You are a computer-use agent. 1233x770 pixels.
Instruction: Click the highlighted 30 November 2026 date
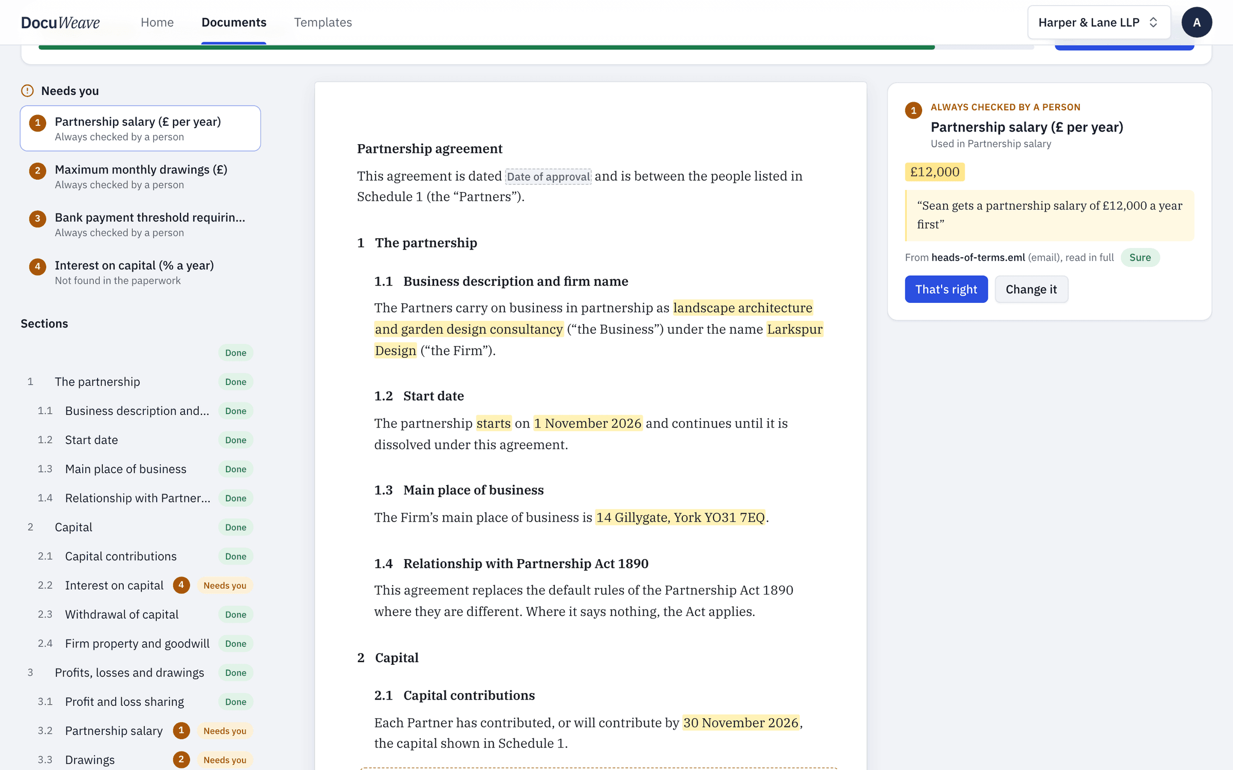[x=741, y=722]
